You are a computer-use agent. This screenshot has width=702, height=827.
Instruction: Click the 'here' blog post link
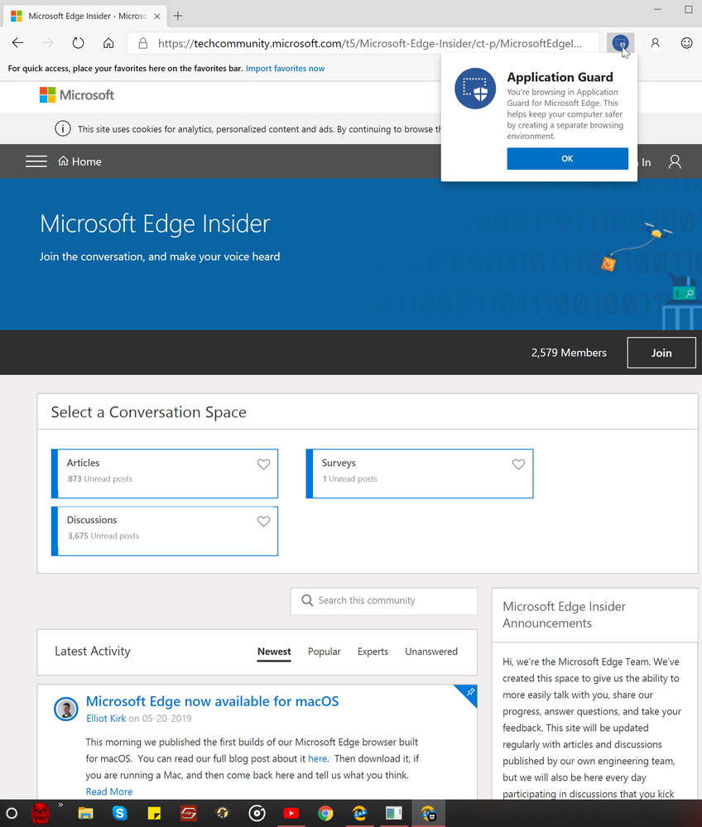(x=318, y=758)
